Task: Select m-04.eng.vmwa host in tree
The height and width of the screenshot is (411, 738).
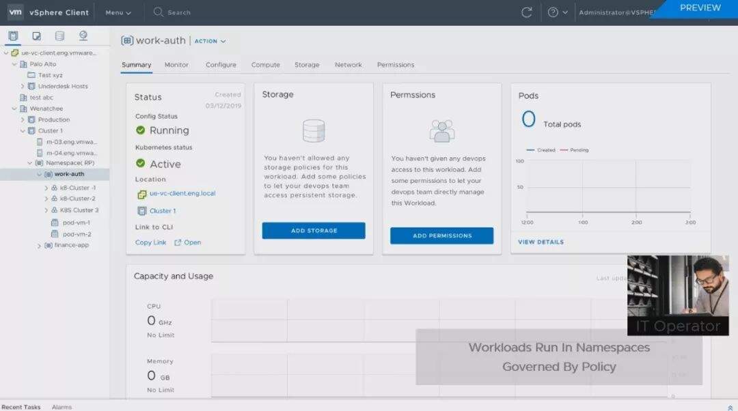Action: 71,154
